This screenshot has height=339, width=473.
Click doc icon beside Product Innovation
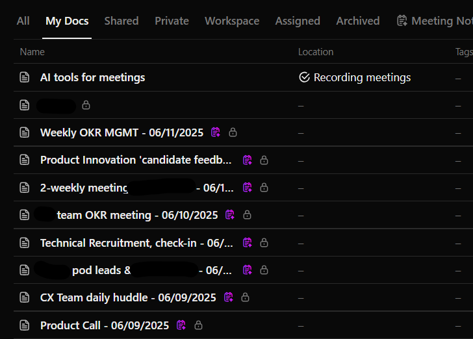25,160
